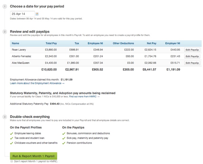The height and width of the screenshot is (164, 203).
Task: Click checkmark beside Employee leaving dates
Action: (12, 133)
